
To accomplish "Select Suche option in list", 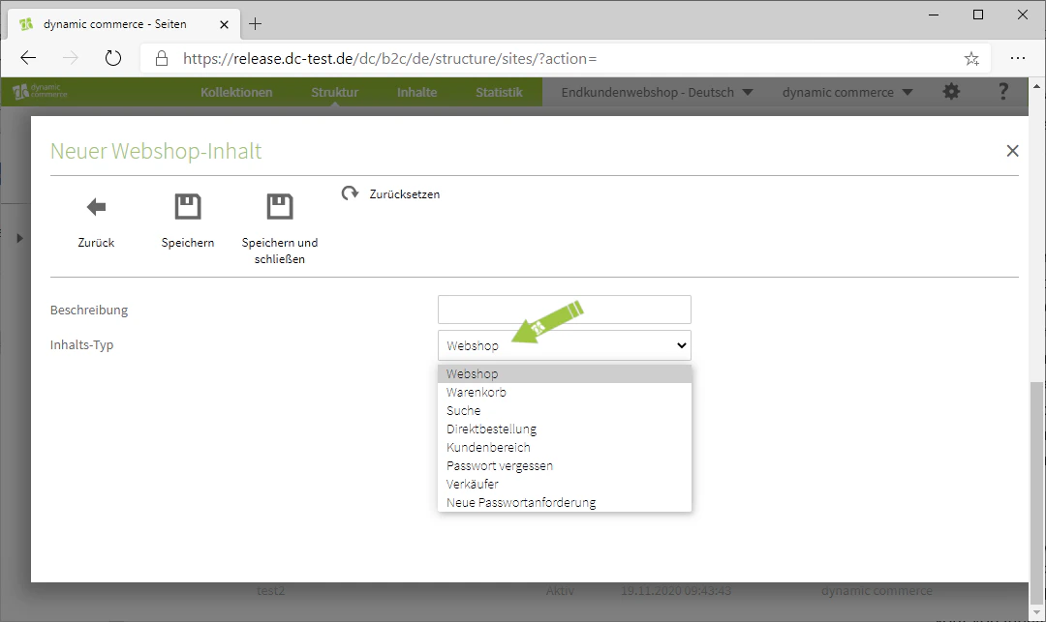I will (x=565, y=411).
